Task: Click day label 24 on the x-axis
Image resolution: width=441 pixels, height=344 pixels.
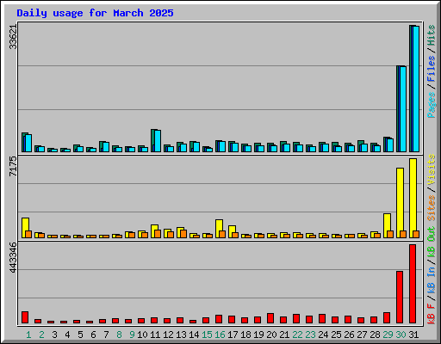Action: coord(323,335)
